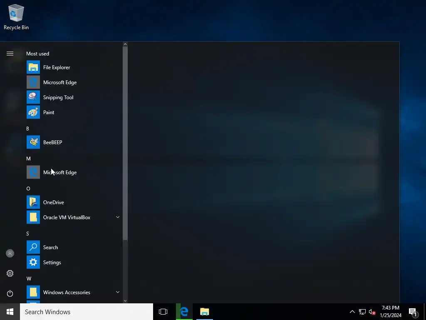The width and height of the screenshot is (426, 320).
Task: Show hidden system tray icons
Action: [x=352, y=312]
